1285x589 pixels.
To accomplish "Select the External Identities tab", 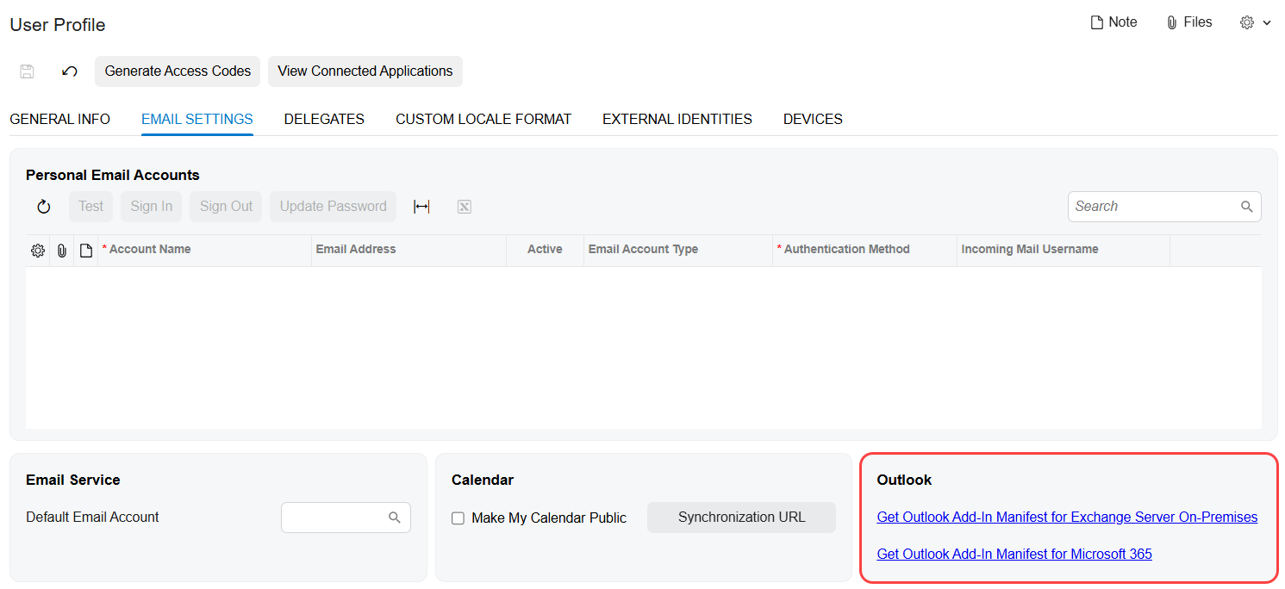I will (677, 119).
